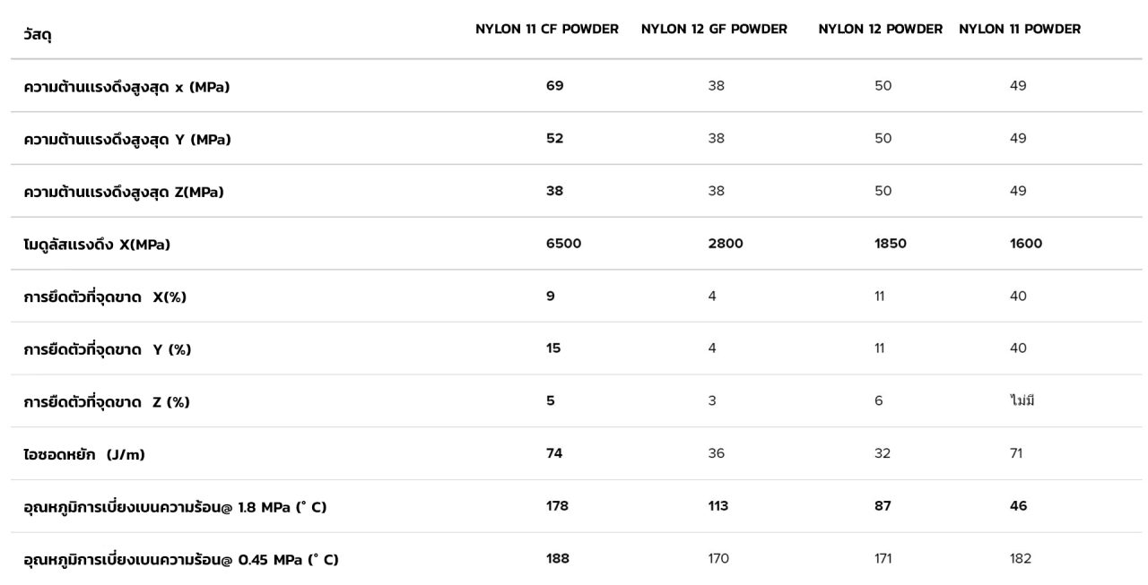Screen dimensions: 1148x585
Task: Click the 1850 modulus value for Nylon 12
Action: pyautogui.click(x=890, y=244)
